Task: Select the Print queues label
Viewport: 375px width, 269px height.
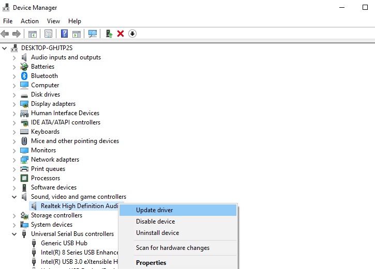Action: pos(48,169)
